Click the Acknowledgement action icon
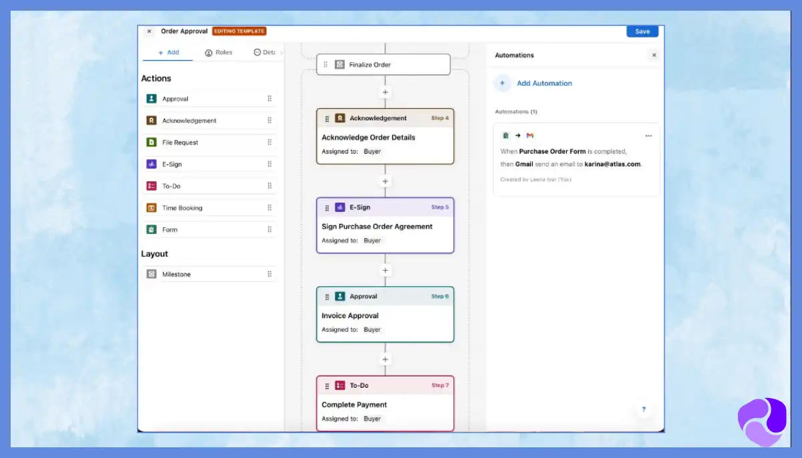Screen dimensions: 802x458 150,120
